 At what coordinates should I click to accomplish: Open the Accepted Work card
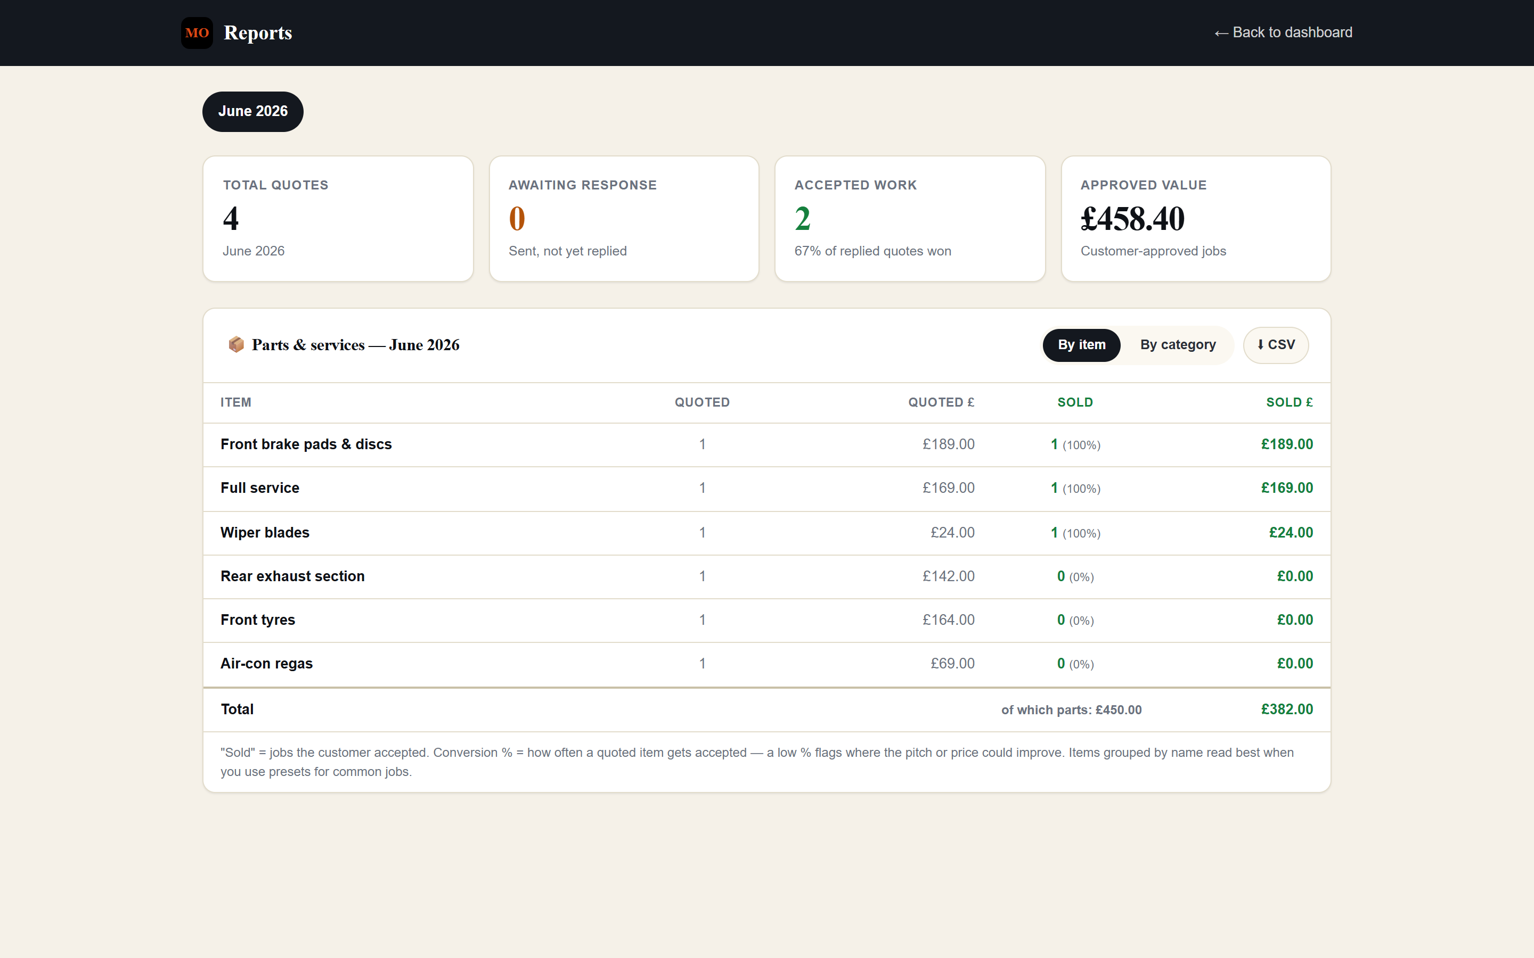910,219
